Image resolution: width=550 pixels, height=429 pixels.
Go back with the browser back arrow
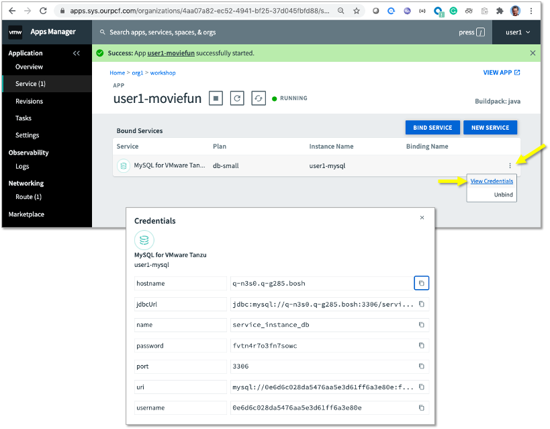(x=12, y=11)
